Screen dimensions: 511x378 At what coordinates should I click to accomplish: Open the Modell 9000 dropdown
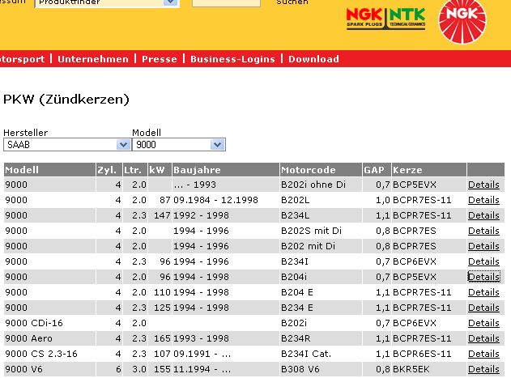pos(179,144)
